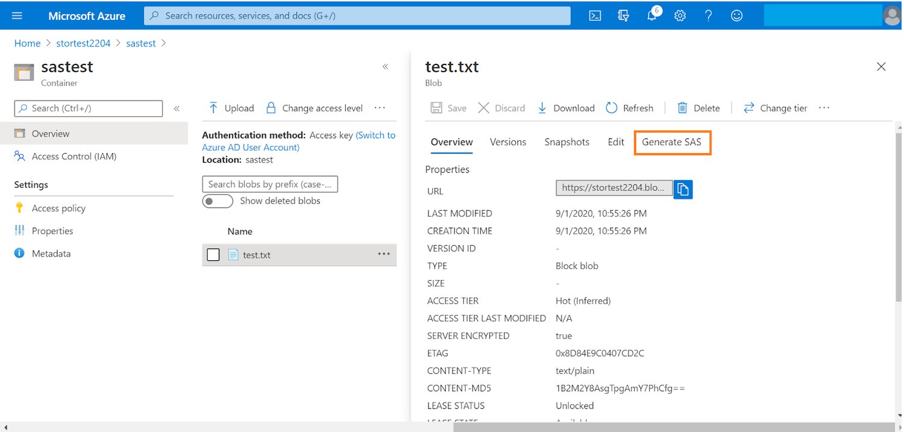The height and width of the screenshot is (432, 904).
Task: Open the notifications bell
Action: (652, 16)
